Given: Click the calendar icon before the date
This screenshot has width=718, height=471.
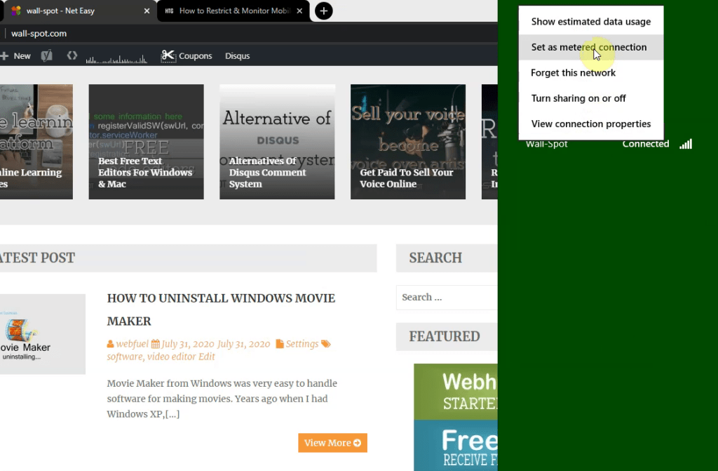Looking at the screenshot, I should (156, 344).
